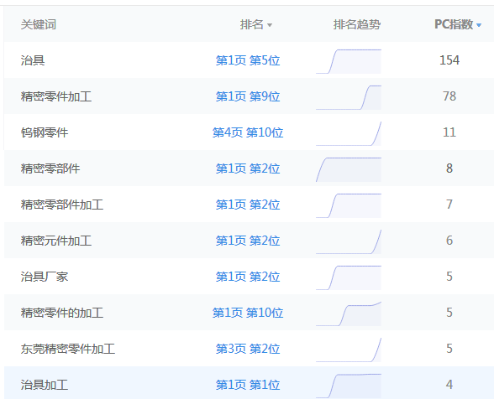This screenshot has height=399, width=494.
Task: Select keyword 精密元件加工
Action: [x=56, y=241]
